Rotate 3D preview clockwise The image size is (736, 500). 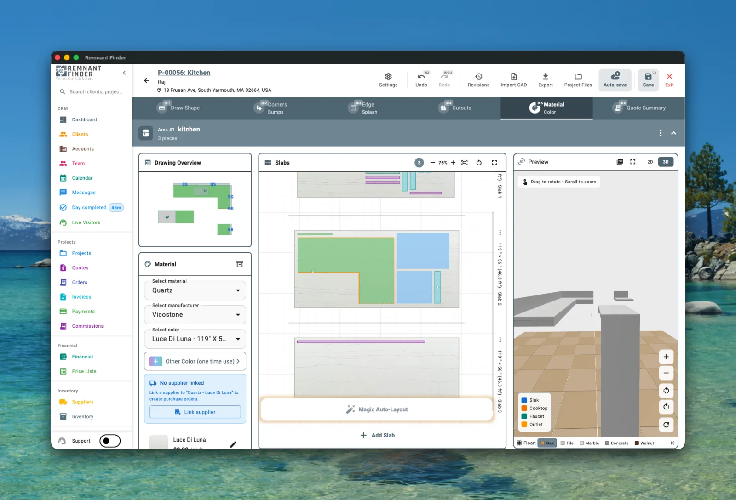(666, 407)
